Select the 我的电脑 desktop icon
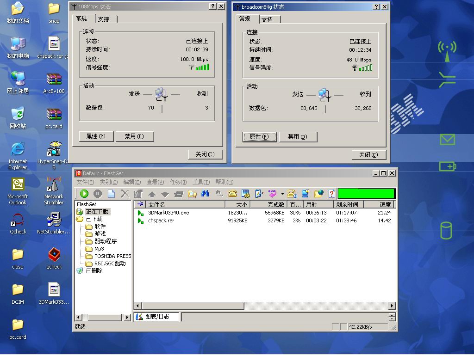This screenshot has height=355, width=474. coord(18,48)
